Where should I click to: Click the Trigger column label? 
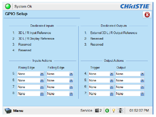(x=95, y=68)
